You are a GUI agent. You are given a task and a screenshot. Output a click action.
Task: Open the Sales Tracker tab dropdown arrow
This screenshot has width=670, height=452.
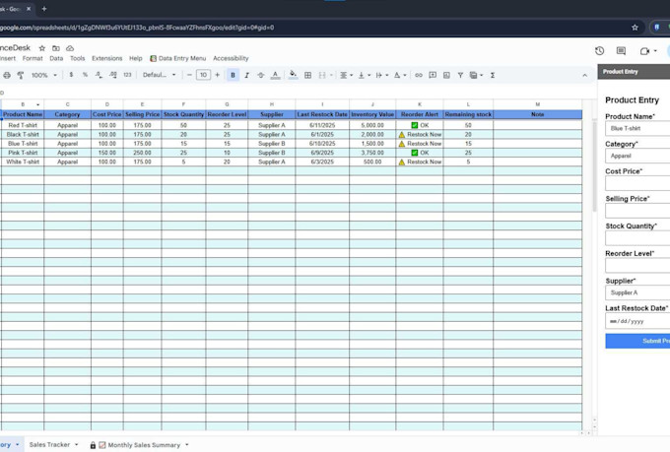tap(77, 445)
